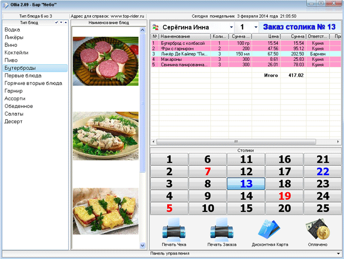Select the Водка dish type
Viewport: 344px width, 259px height.
(35, 29)
